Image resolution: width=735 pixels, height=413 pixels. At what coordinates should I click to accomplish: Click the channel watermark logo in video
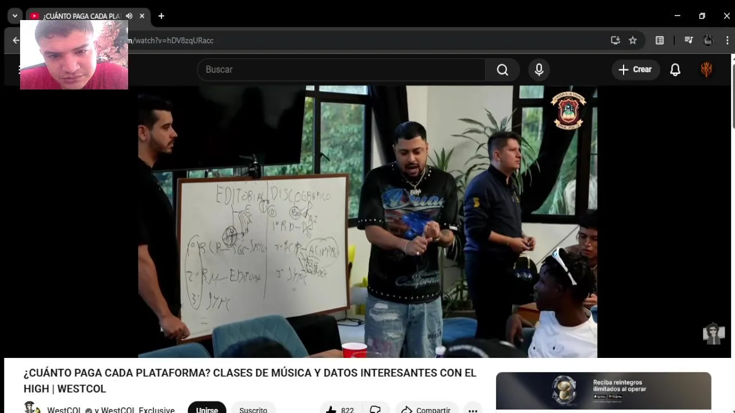click(568, 110)
